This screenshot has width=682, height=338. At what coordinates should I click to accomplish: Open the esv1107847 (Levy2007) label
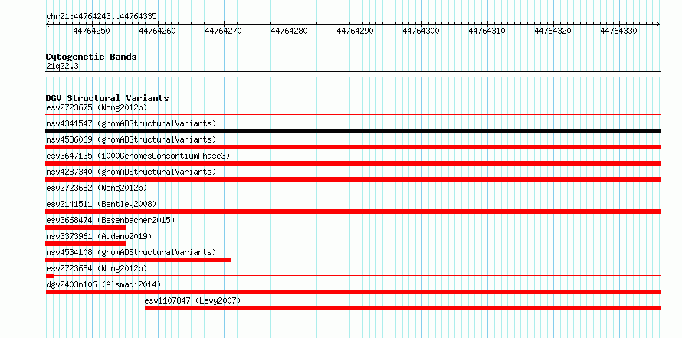click(x=192, y=300)
